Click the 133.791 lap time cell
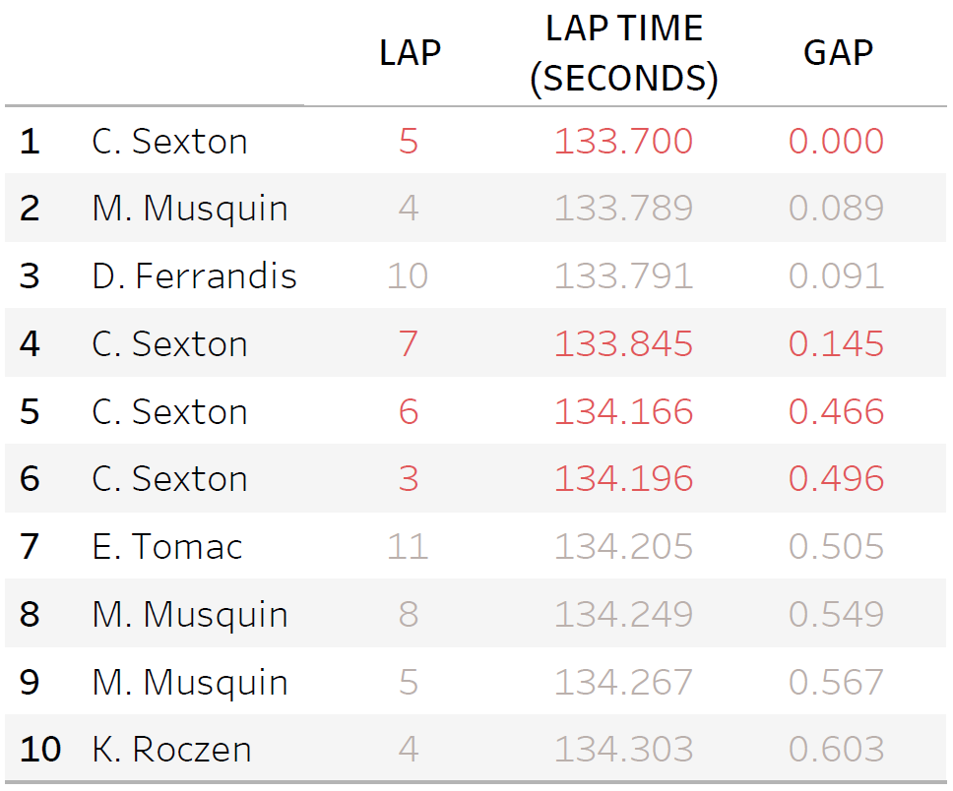The height and width of the screenshot is (791, 953). coord(623,276)
